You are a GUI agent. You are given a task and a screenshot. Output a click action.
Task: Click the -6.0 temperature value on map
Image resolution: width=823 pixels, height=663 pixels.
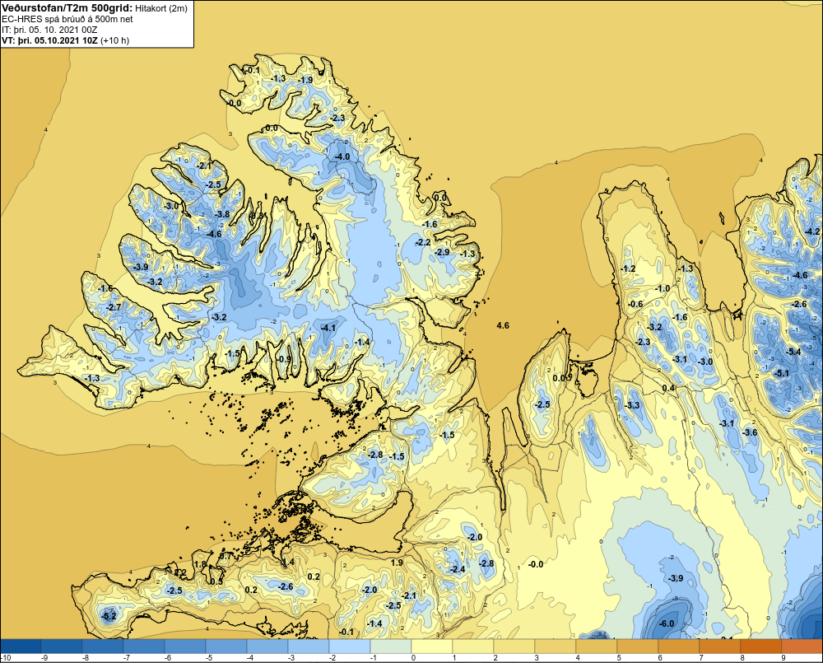(x=666, y=623)
